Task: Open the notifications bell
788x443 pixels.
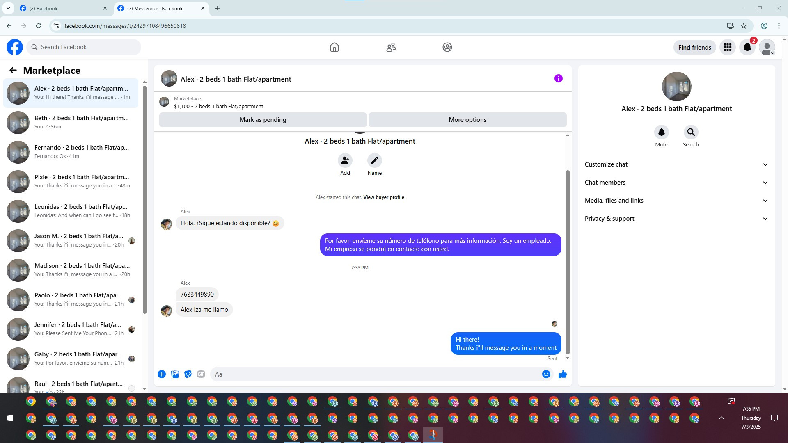Action: 747,47
